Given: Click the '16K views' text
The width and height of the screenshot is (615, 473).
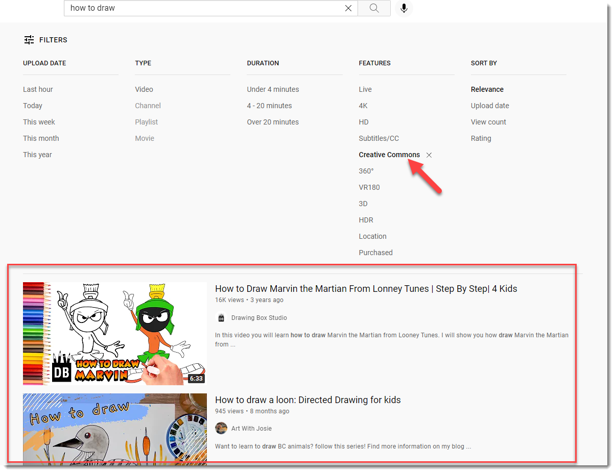Looking at the screenshot, I should pos(229,300).
